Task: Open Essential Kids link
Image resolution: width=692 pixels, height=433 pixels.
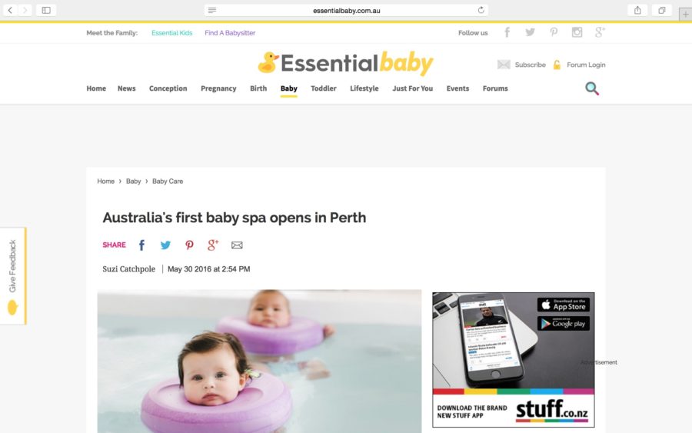Action: (172, 32)
